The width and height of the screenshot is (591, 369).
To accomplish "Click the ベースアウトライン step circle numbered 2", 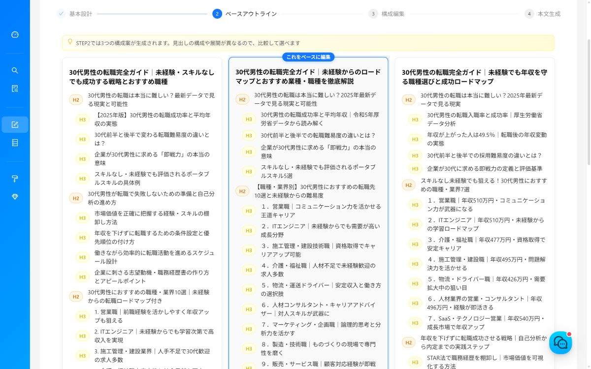I will click(217, 14).
